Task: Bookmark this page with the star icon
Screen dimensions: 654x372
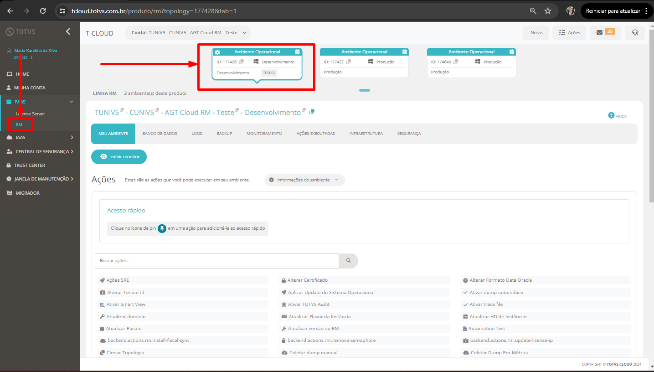Action: pyautogui.click(x=548, y=11)
